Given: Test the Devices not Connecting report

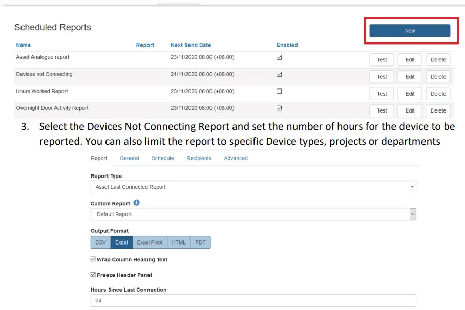Looking at the screenshot, I should point(382,77).
